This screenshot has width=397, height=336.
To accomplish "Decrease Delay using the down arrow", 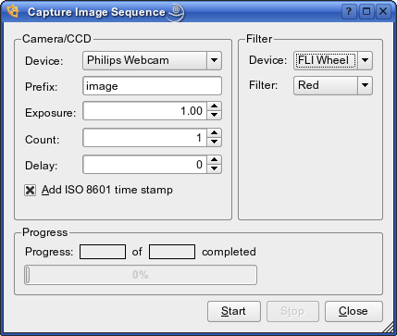I will [x=214, y=168].
